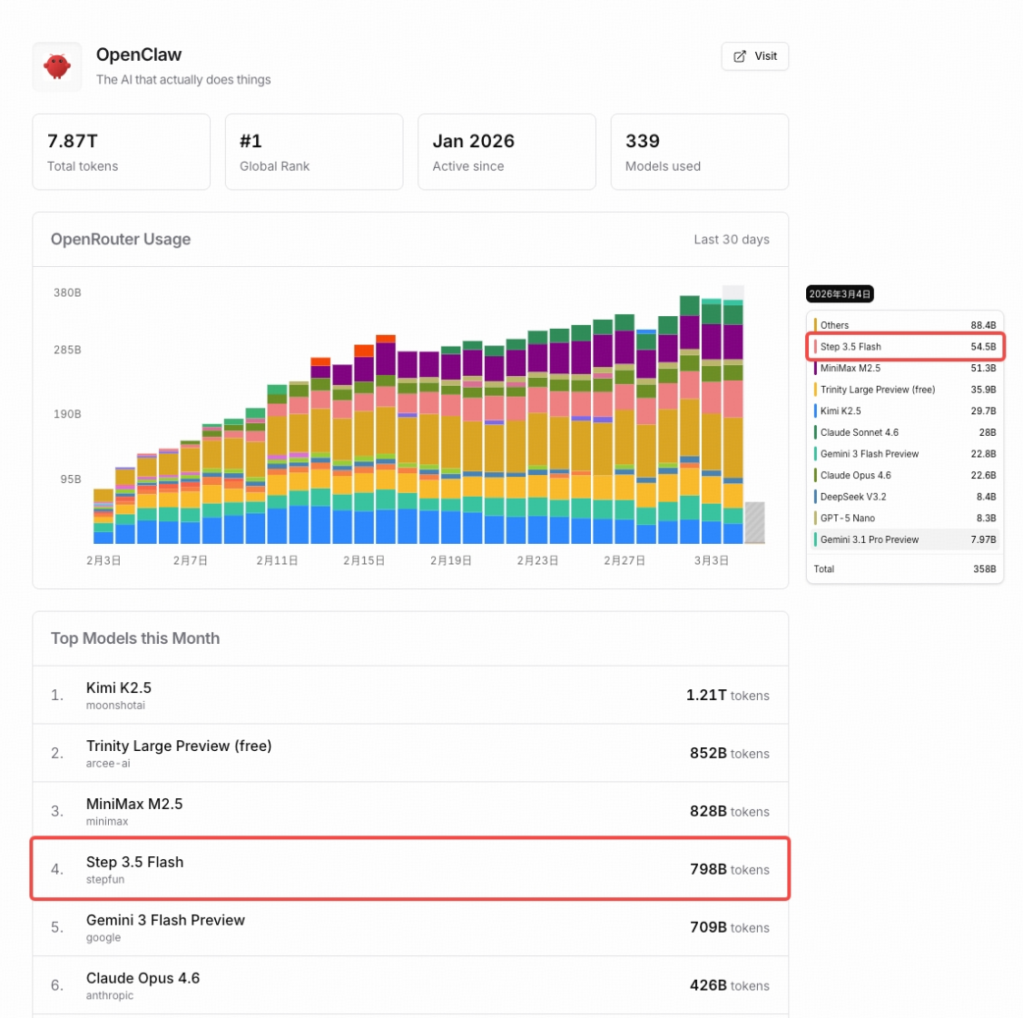Click the Kimi K2.5 blue legend swatch

[816, 410]
